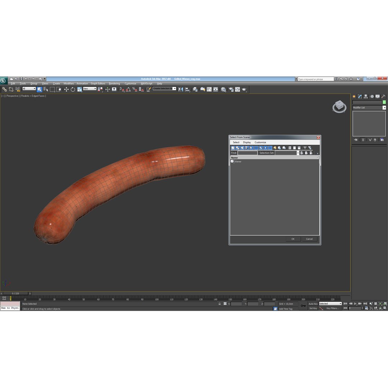Toggle Window/Crossing selection mode

tap(59, 89)
